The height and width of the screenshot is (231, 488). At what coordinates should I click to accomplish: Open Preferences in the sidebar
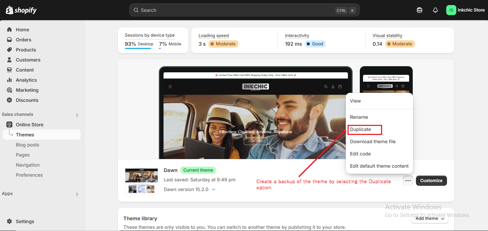(29, 175)
